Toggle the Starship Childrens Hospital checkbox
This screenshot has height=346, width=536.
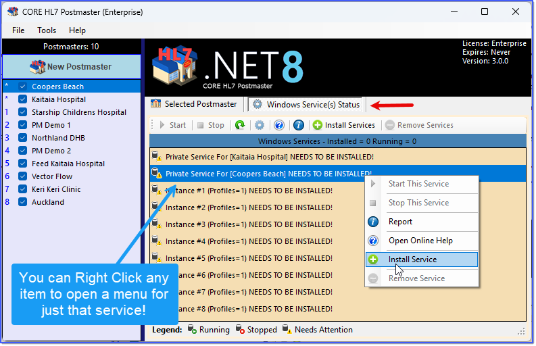pyautogui.click(x=22, y=112)
